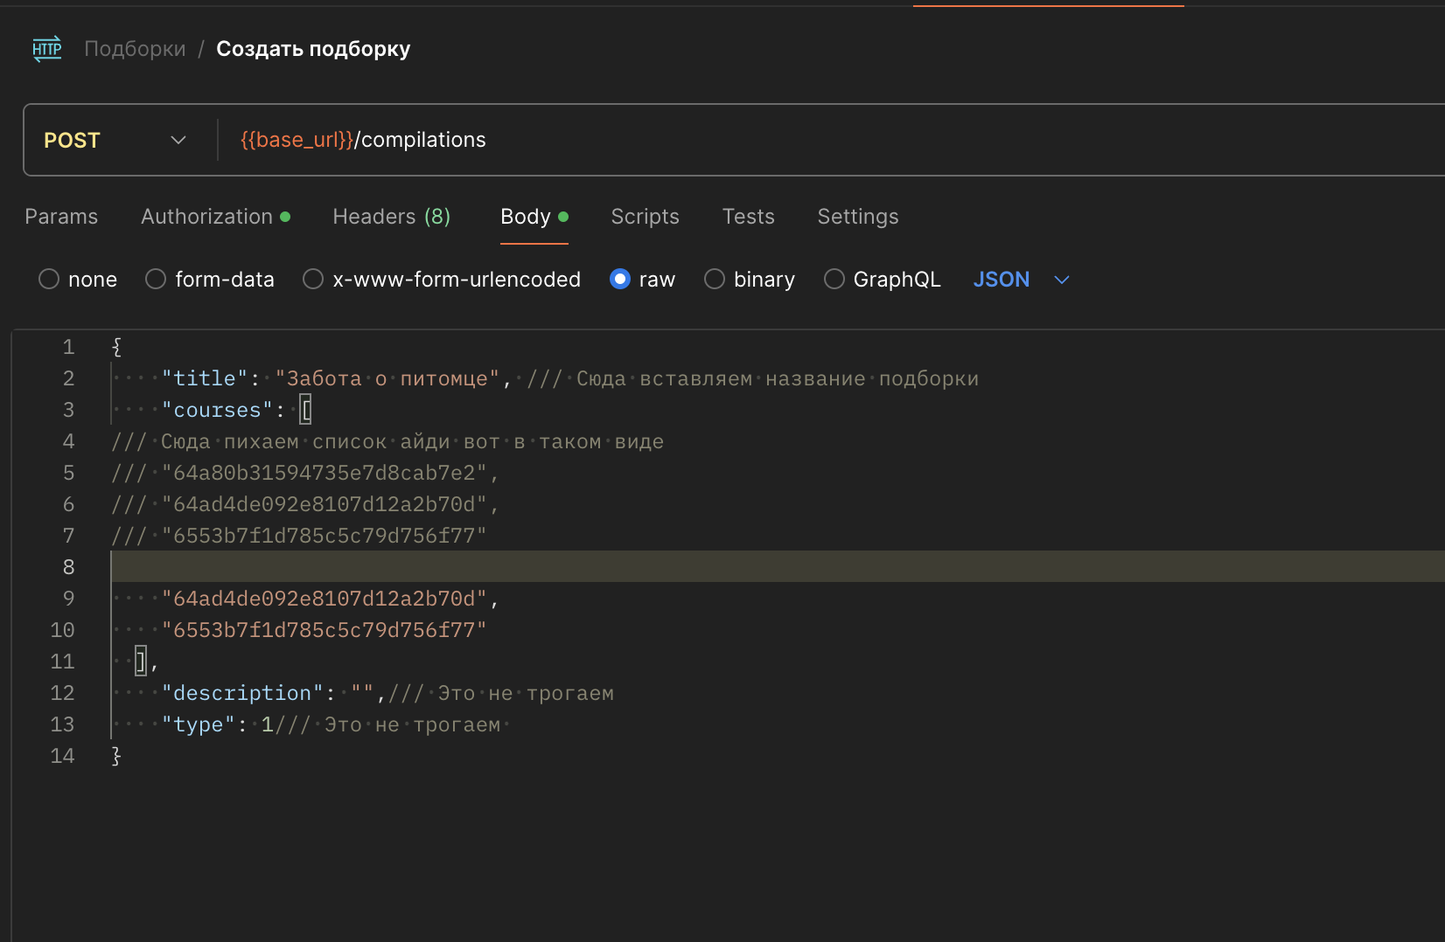Image resolution: width=1445 pixels, height=942 pixels.
Task: Click the HTTP request icon
Action: 47,49
